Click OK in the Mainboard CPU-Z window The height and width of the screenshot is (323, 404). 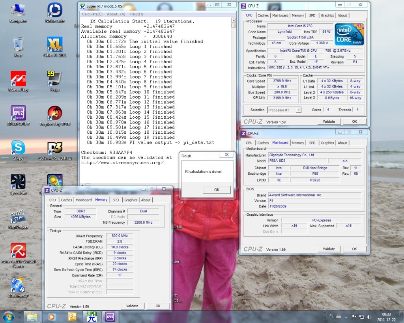click(354, 249)
